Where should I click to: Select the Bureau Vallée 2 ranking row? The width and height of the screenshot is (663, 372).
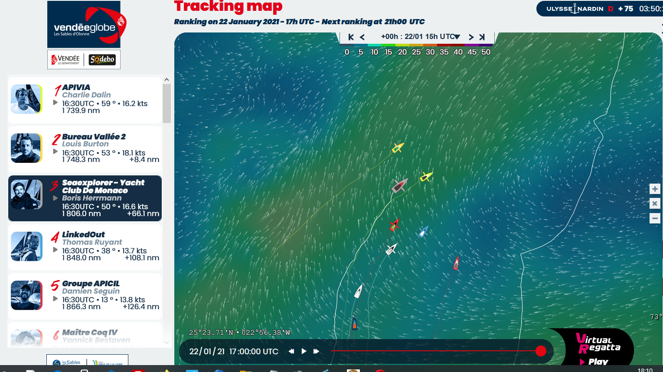coord(85,149)
